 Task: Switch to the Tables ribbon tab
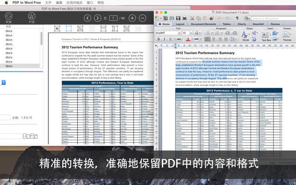(227, 24)
